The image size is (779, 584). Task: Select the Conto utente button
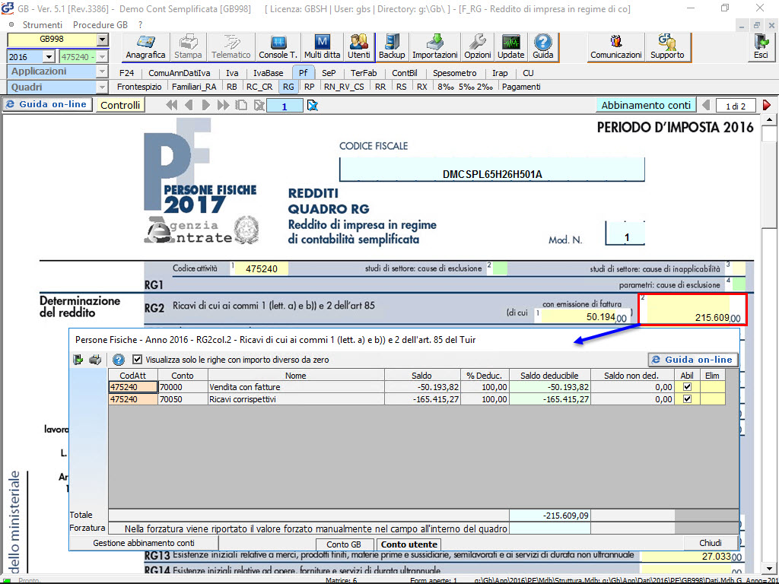[409, 544]
